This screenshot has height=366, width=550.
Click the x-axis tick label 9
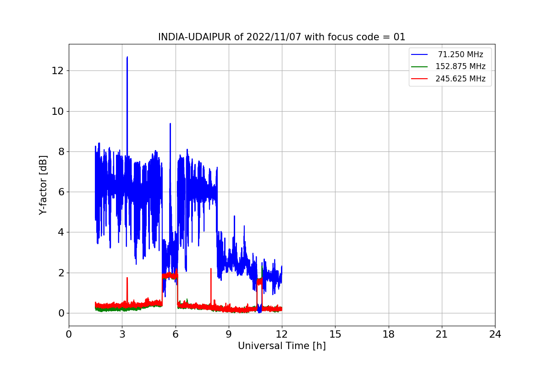(x=229, y=334)
